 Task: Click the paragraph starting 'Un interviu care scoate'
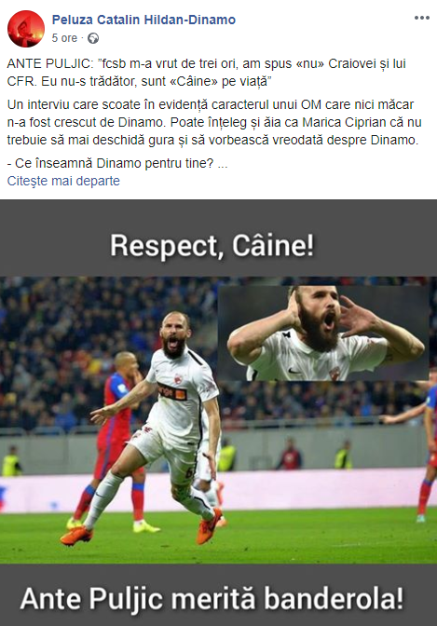point(214,122)
